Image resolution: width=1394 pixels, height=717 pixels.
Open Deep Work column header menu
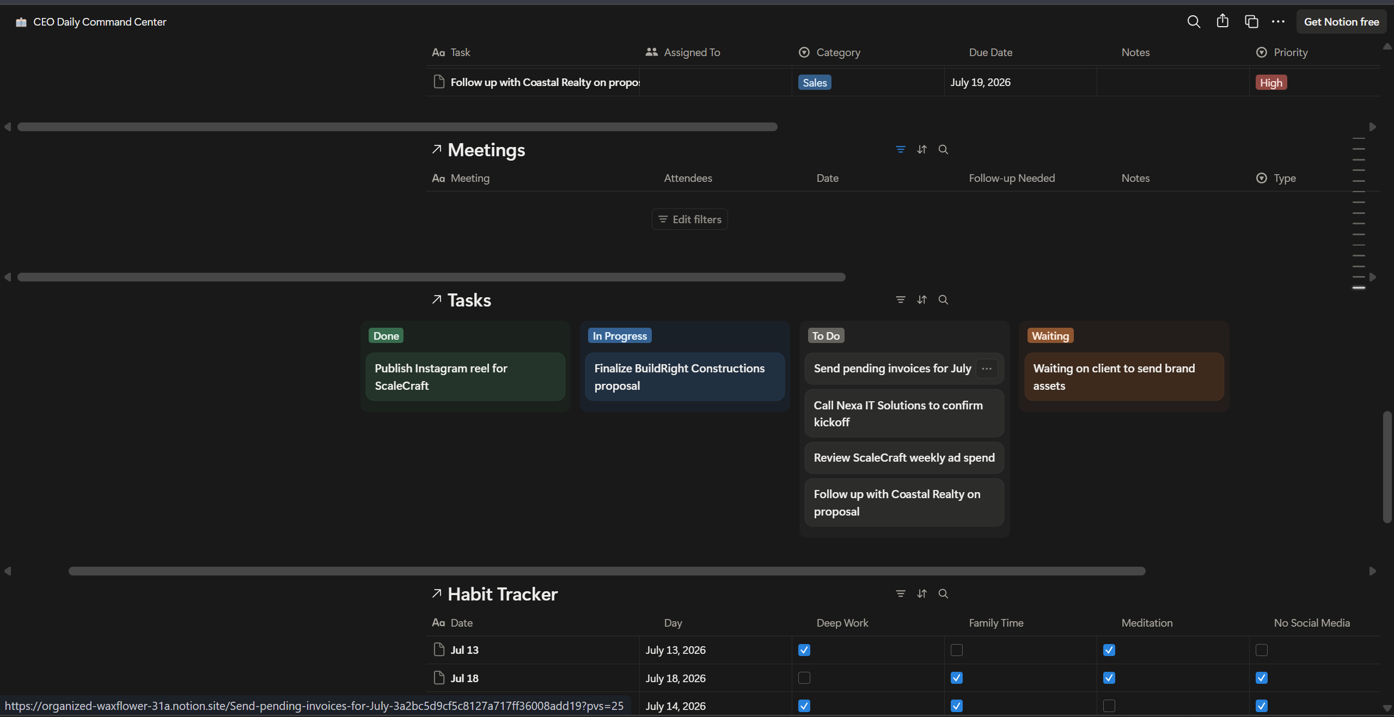pyautogui.click(x=868, y=623)
